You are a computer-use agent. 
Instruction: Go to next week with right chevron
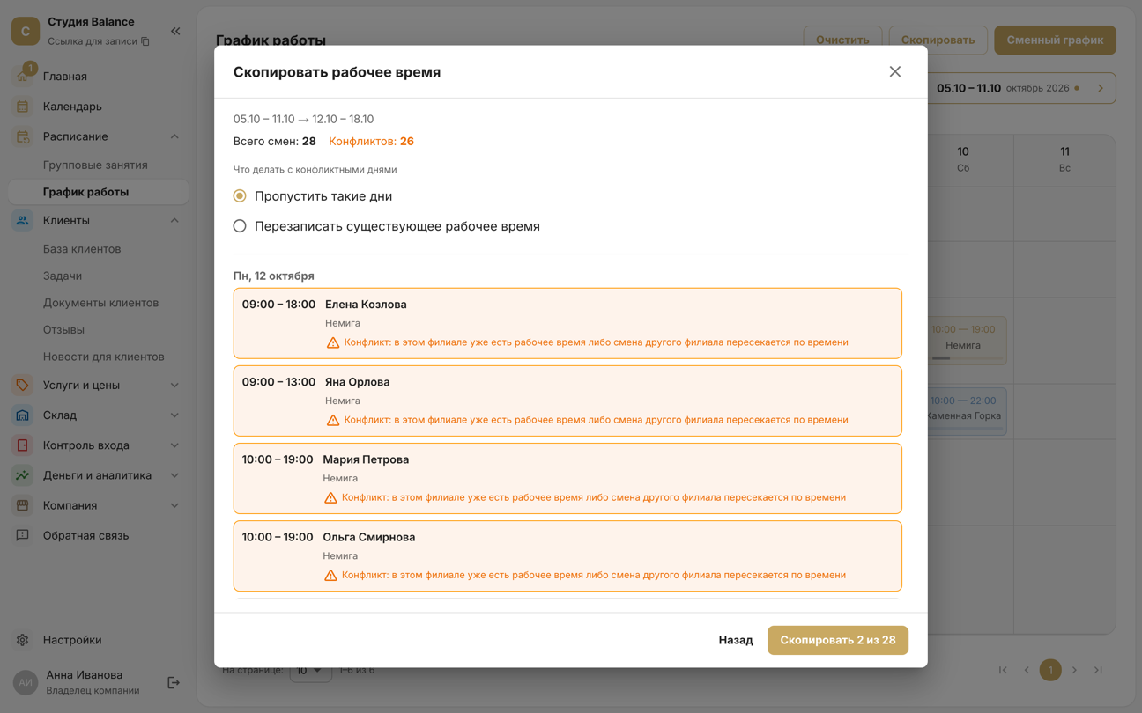(x=1101, y=88)
